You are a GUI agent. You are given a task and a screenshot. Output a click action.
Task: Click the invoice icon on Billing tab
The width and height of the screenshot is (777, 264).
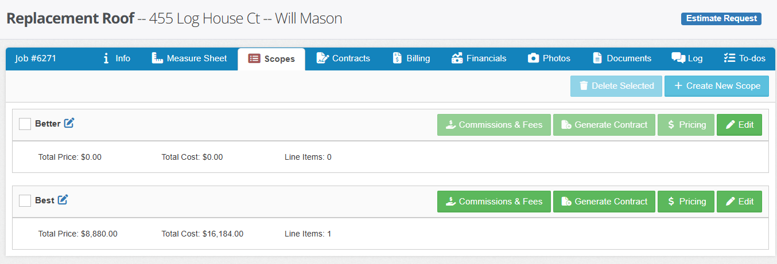tap(397, 58)
